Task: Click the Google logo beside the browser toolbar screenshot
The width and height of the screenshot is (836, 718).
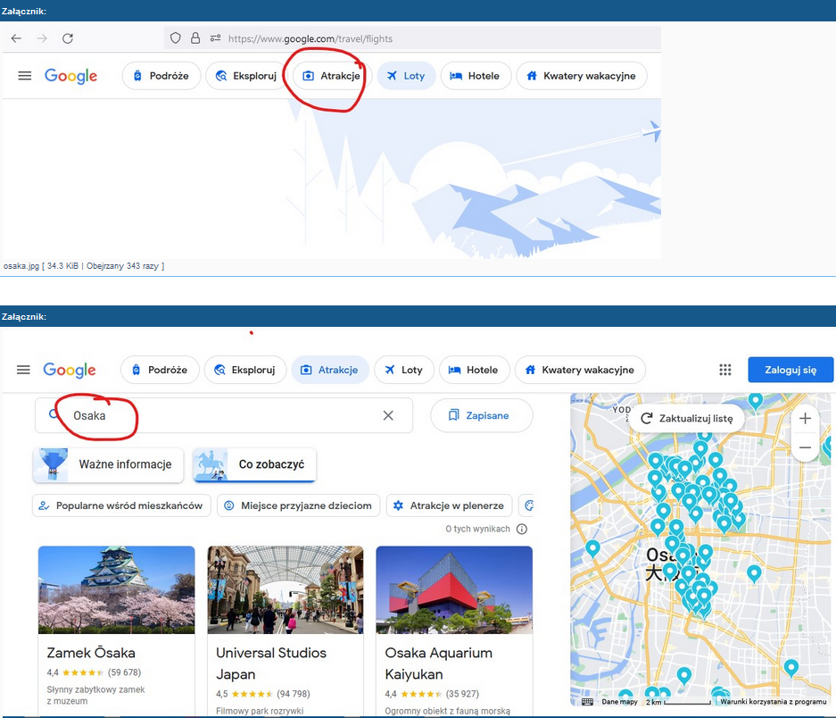Action: point(70,76)
